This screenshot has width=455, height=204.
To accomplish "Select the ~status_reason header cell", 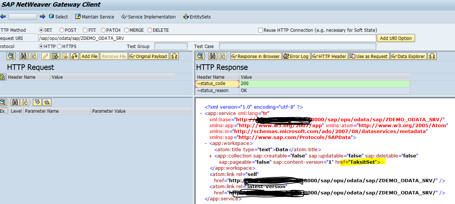I will click(x=217, y=91).
